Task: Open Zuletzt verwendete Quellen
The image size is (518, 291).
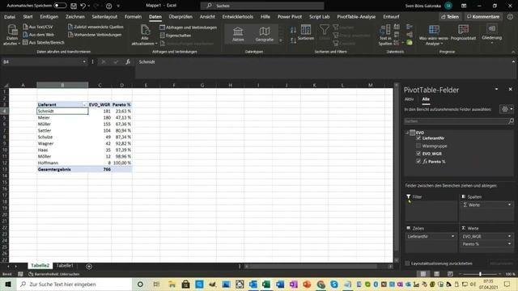Action: 96,27
